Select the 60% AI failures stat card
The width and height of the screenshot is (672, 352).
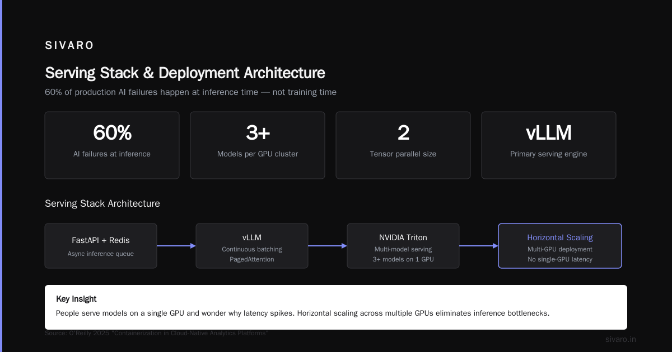click(112, 145)
